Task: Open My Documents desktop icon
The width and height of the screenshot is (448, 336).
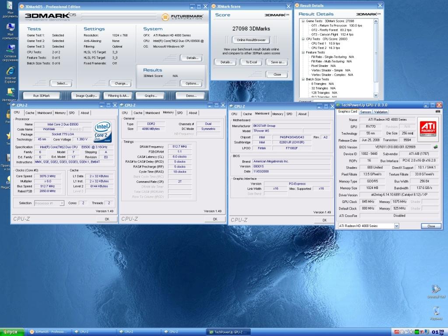Action: click(x=10, y=9)
